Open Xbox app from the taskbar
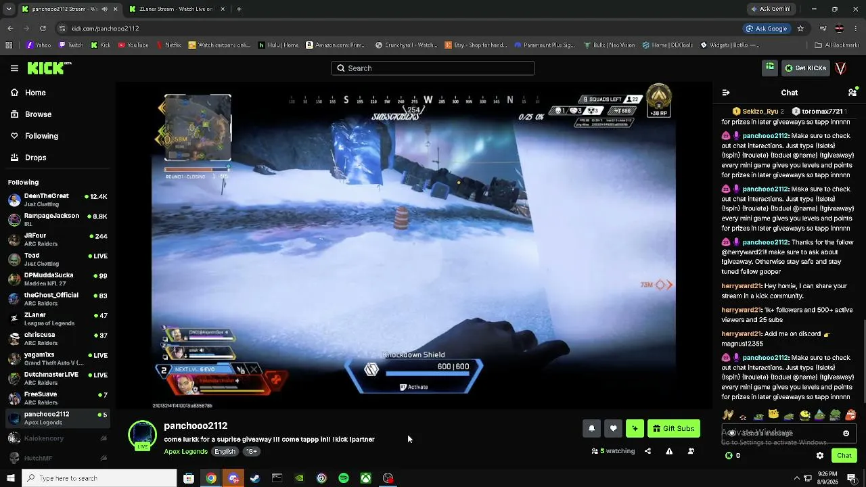 (x=365, y=478)
